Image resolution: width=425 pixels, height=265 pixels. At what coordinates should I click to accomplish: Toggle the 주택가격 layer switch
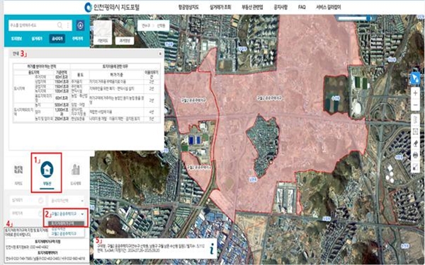tap(41, 213)
